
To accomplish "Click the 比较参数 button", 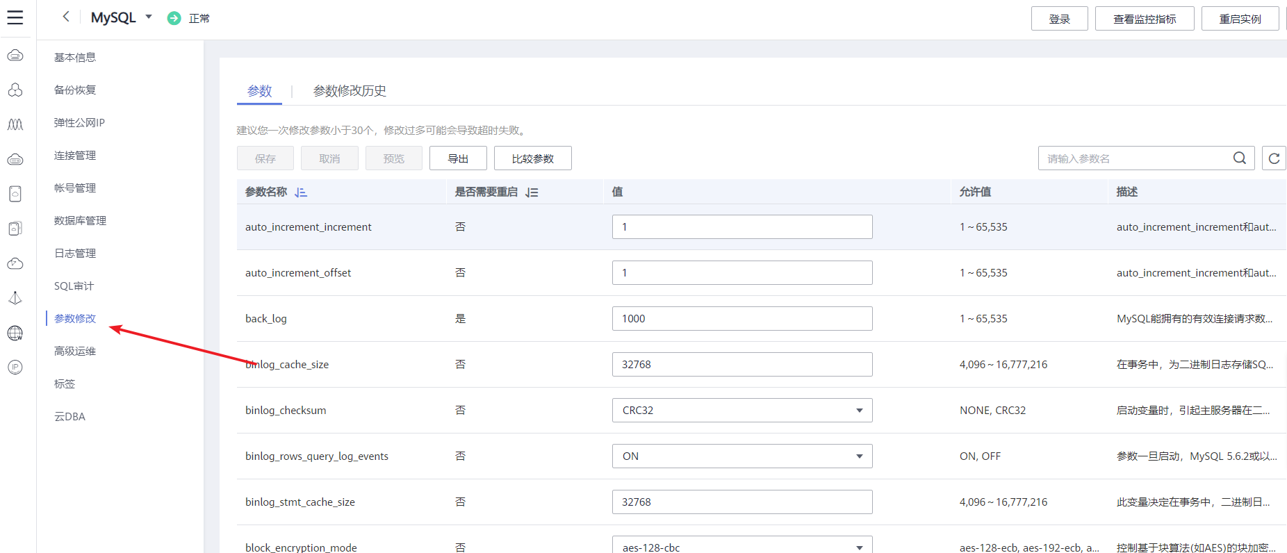I will click(532, 158).
